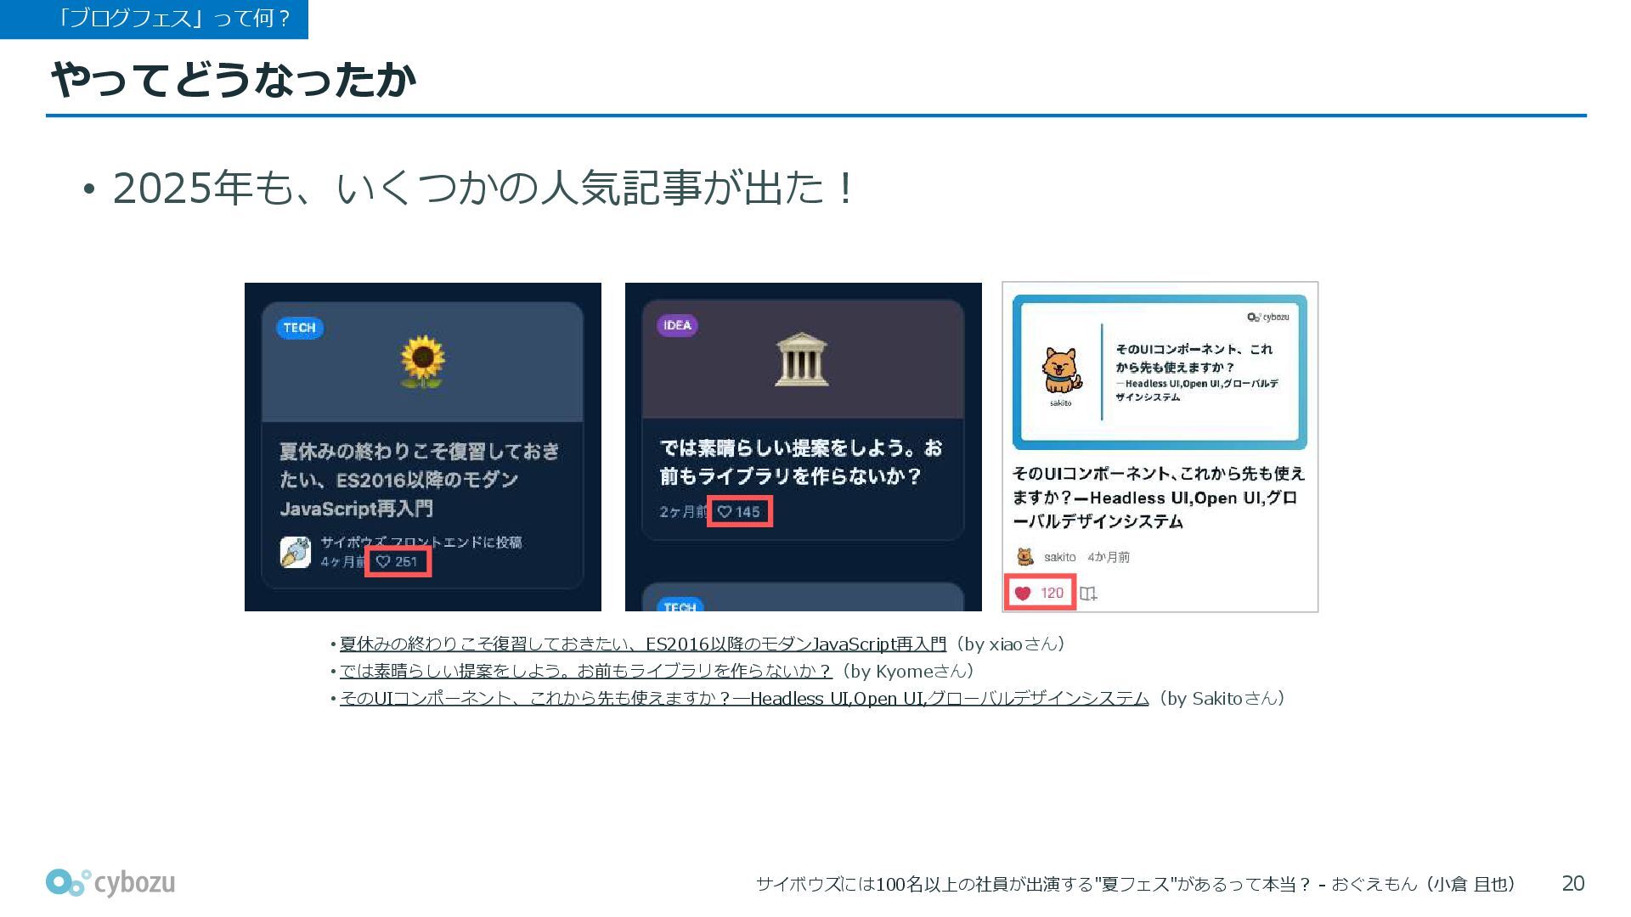Click the partially visible TECH badge at bottom
The height and width of the screenshot is (917, 1631).
coord(680,606)
